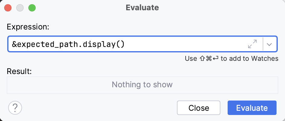
Task: Click the Close button in the dialog
Action: click(199, 108)
